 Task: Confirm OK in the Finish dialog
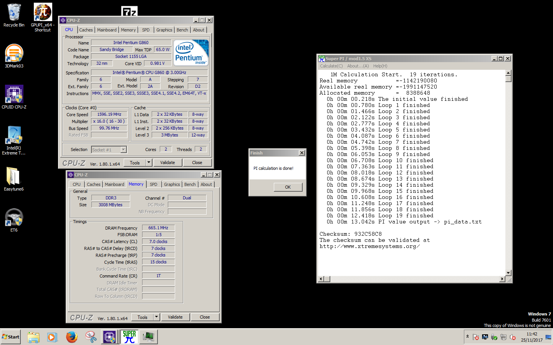(x=288, y=187)
